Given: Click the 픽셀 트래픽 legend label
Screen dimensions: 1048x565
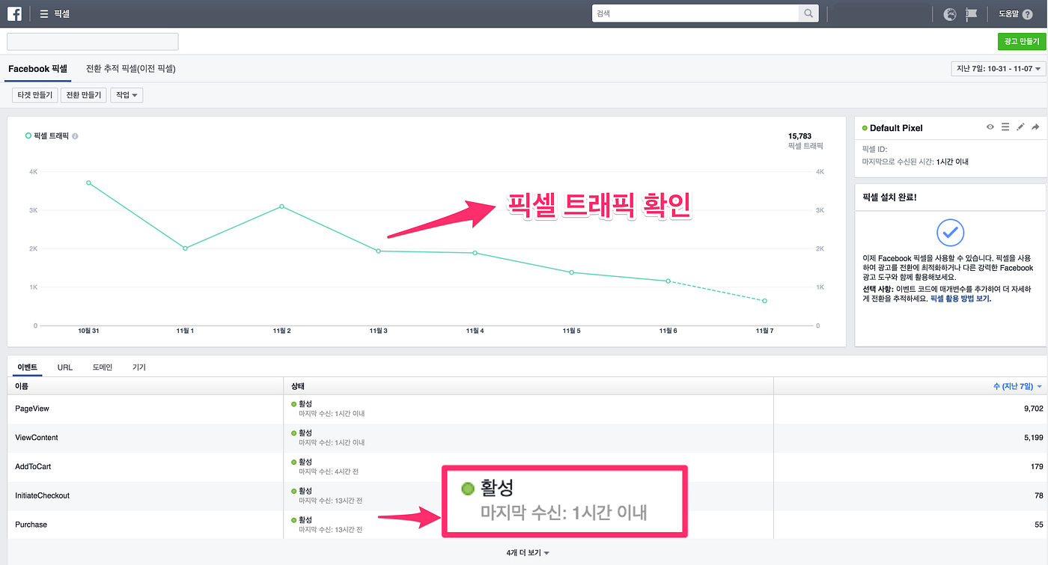Looking at the screenshot, I should click(51, 136).
